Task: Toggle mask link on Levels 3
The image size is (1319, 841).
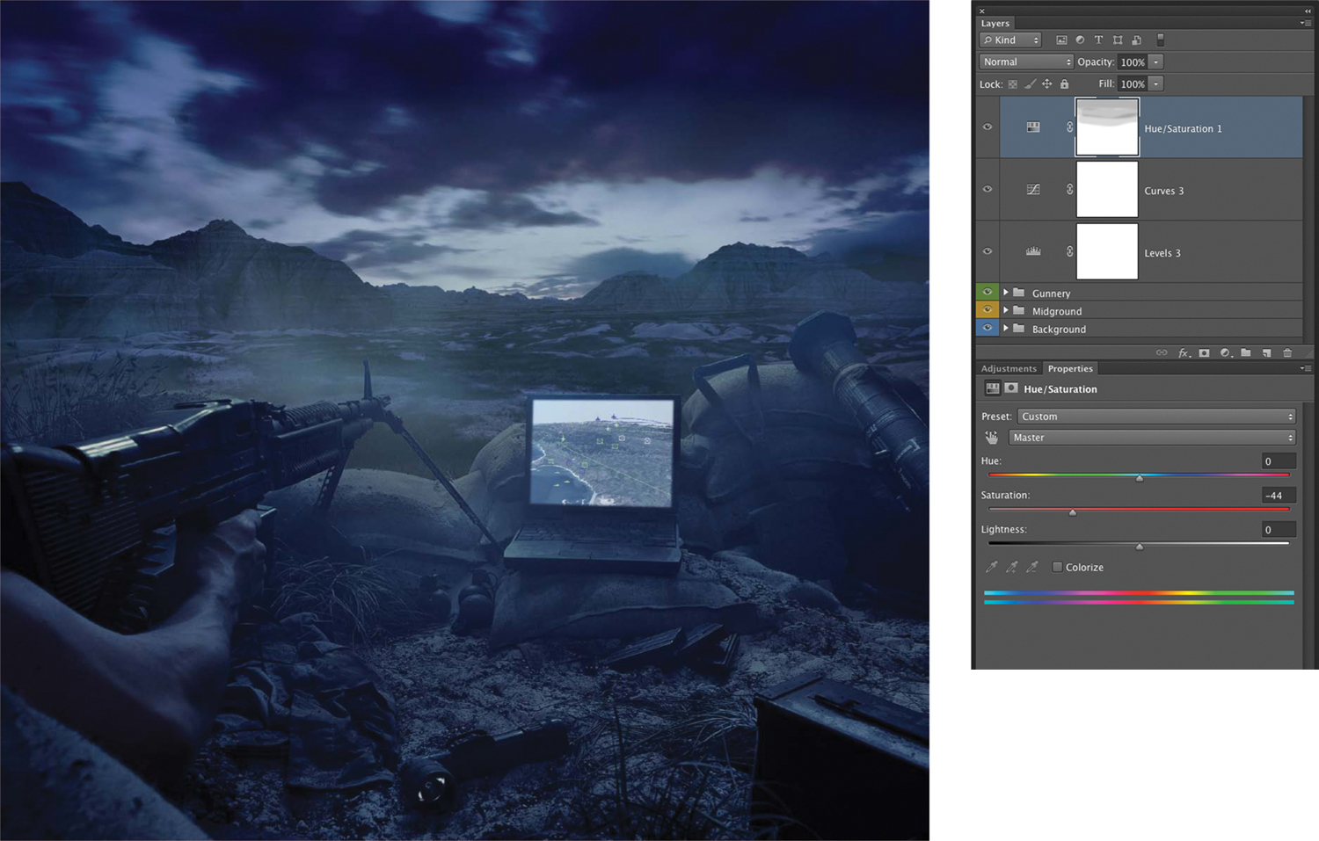Action: point(1070,252)
